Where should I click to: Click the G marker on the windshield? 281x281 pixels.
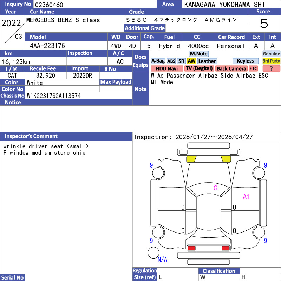click(x=216, y=188)
